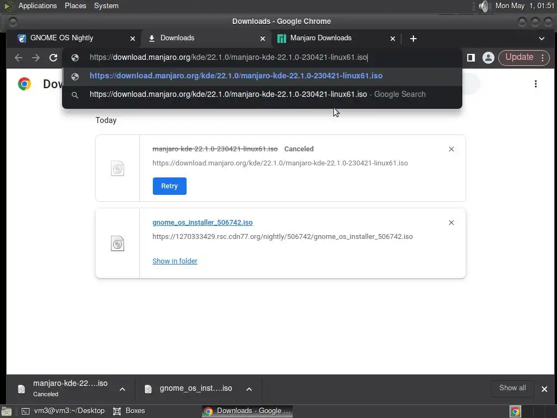Screen dimensions: 557x418
Task: Reload the current page
Action: [53, 58]
